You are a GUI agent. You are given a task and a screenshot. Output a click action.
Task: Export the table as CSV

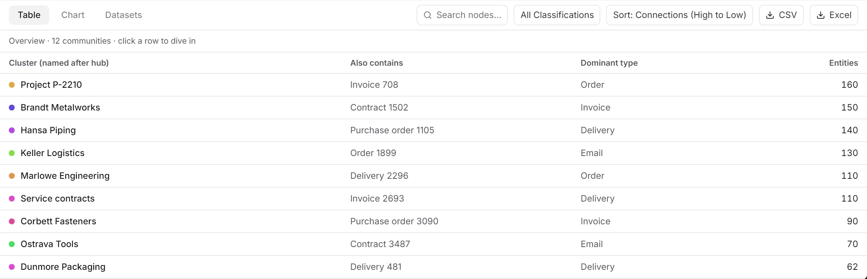(x=781, y=15)
